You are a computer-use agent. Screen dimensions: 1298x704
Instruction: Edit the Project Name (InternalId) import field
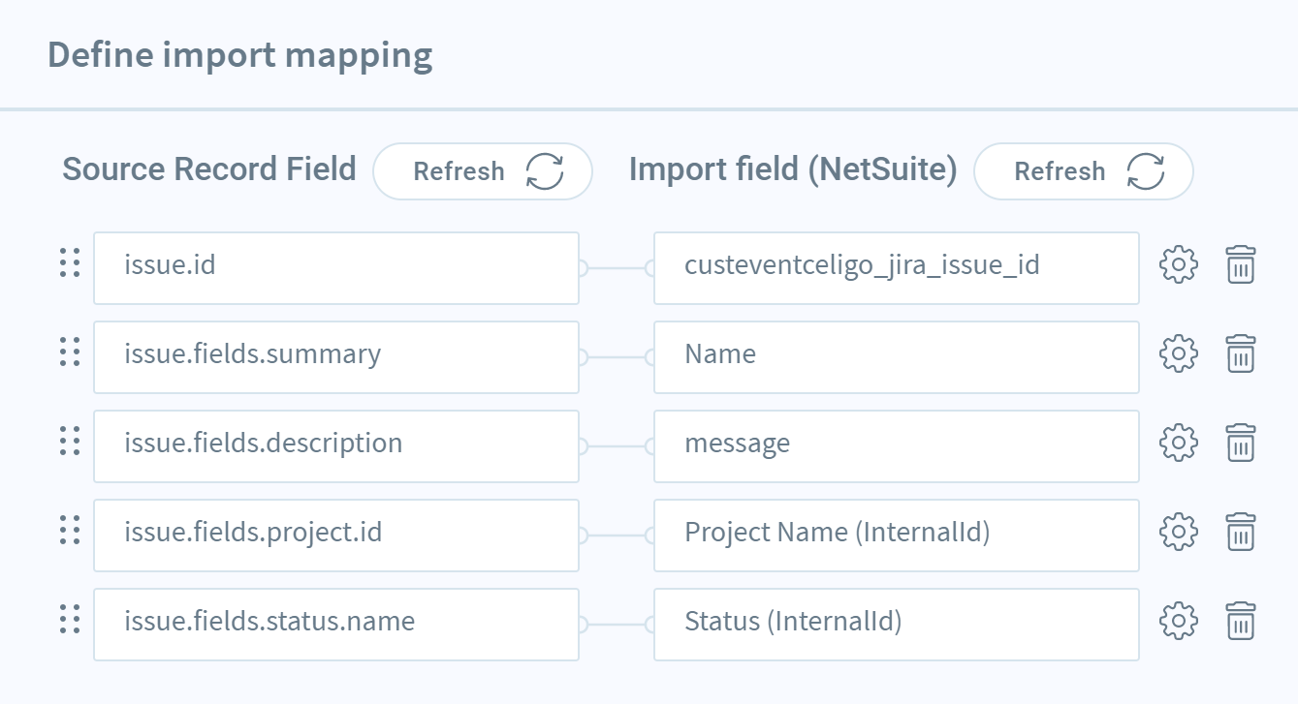pyautogui.click(x=897, y=535)
